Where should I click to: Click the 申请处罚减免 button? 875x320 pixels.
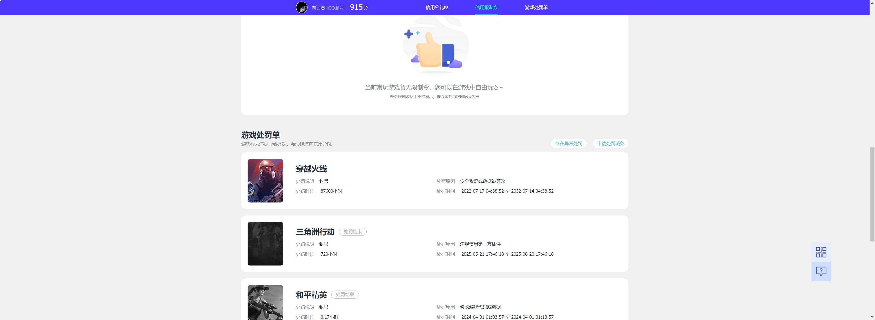[610, 144]
